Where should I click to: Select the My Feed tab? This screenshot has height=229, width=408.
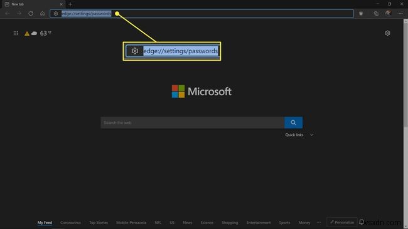pyautogui.click(x=45, y=223)
